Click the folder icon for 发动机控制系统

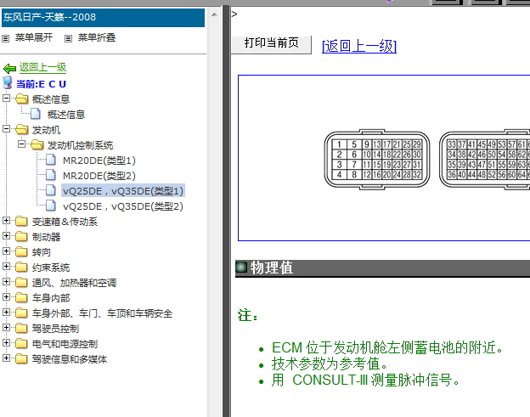pos(37,144)
